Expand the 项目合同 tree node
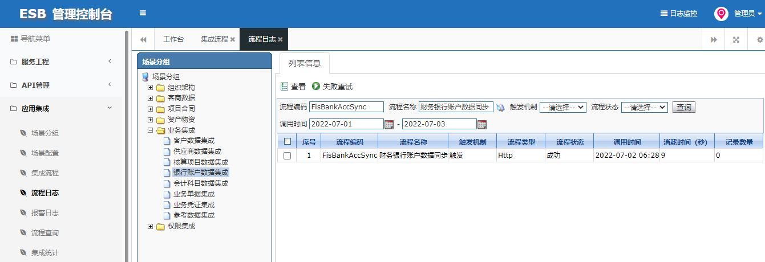 click(x=150, y=109)
